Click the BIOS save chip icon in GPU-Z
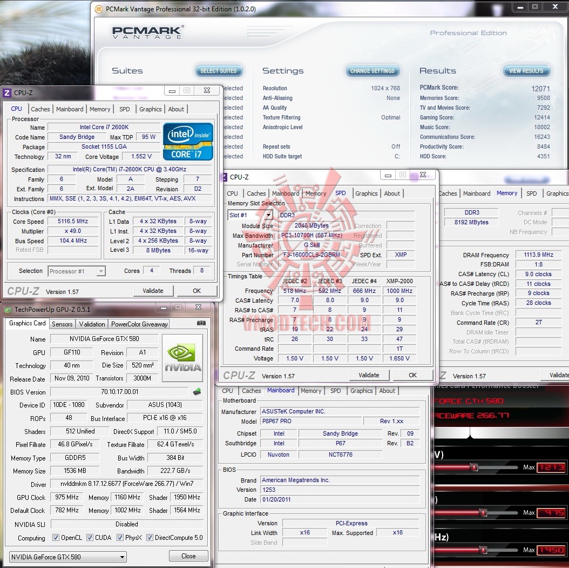The width and height of the screenshot is (569, 568). tap(197, 391)
